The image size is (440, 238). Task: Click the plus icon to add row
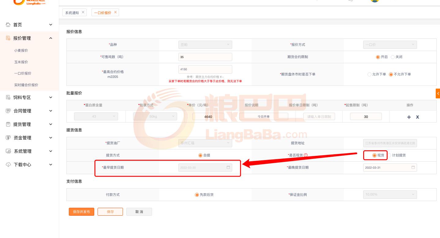click(x=409, y=117)
